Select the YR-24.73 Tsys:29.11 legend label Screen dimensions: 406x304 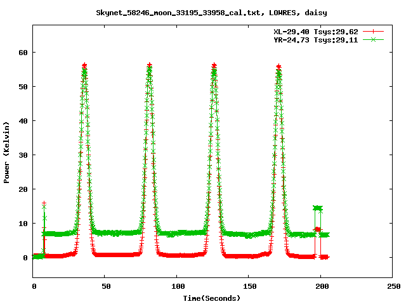(x=316, y=40)
